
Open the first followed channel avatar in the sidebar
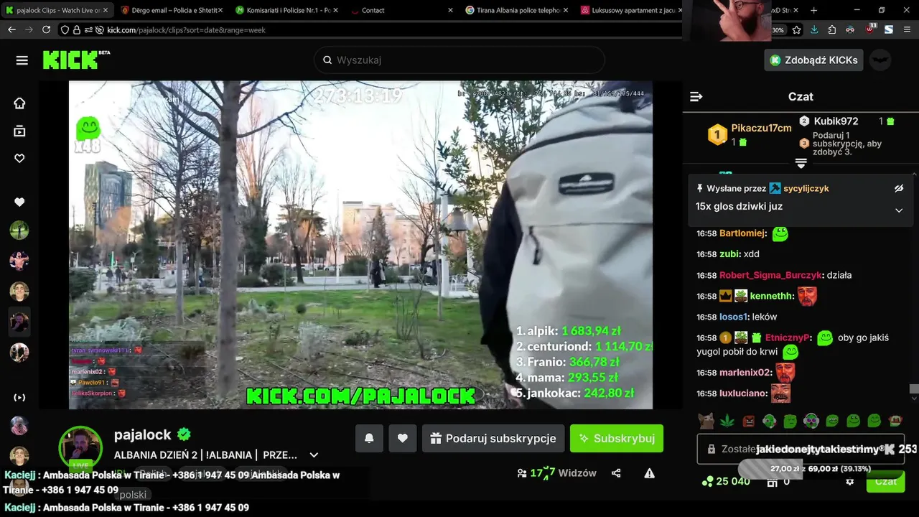coord(19,230)
